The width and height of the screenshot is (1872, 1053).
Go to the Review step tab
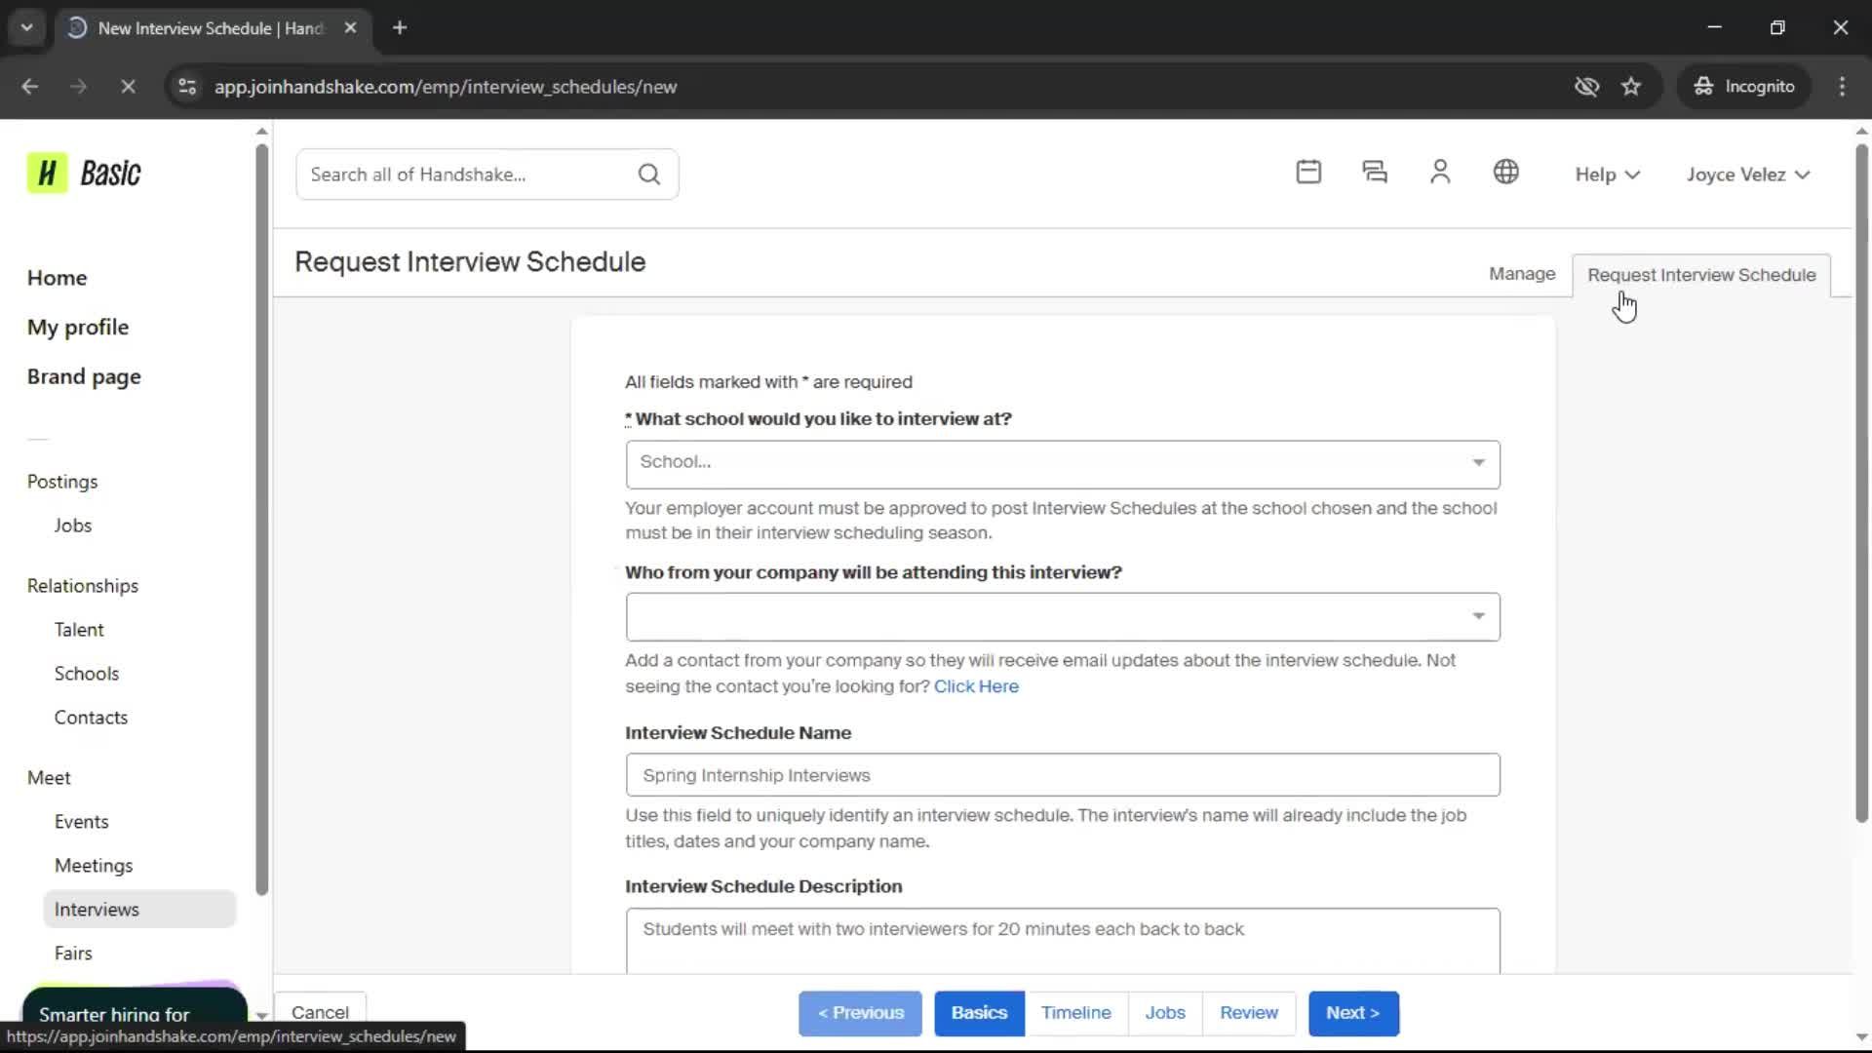[1248, 1013]
